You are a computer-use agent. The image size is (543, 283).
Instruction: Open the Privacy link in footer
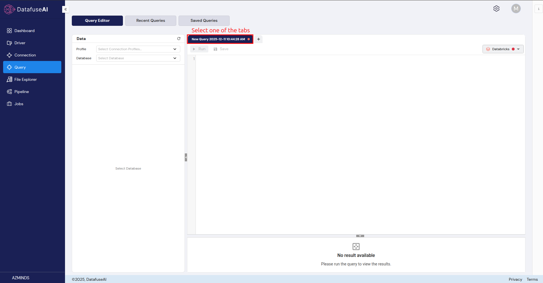(515, 279)
